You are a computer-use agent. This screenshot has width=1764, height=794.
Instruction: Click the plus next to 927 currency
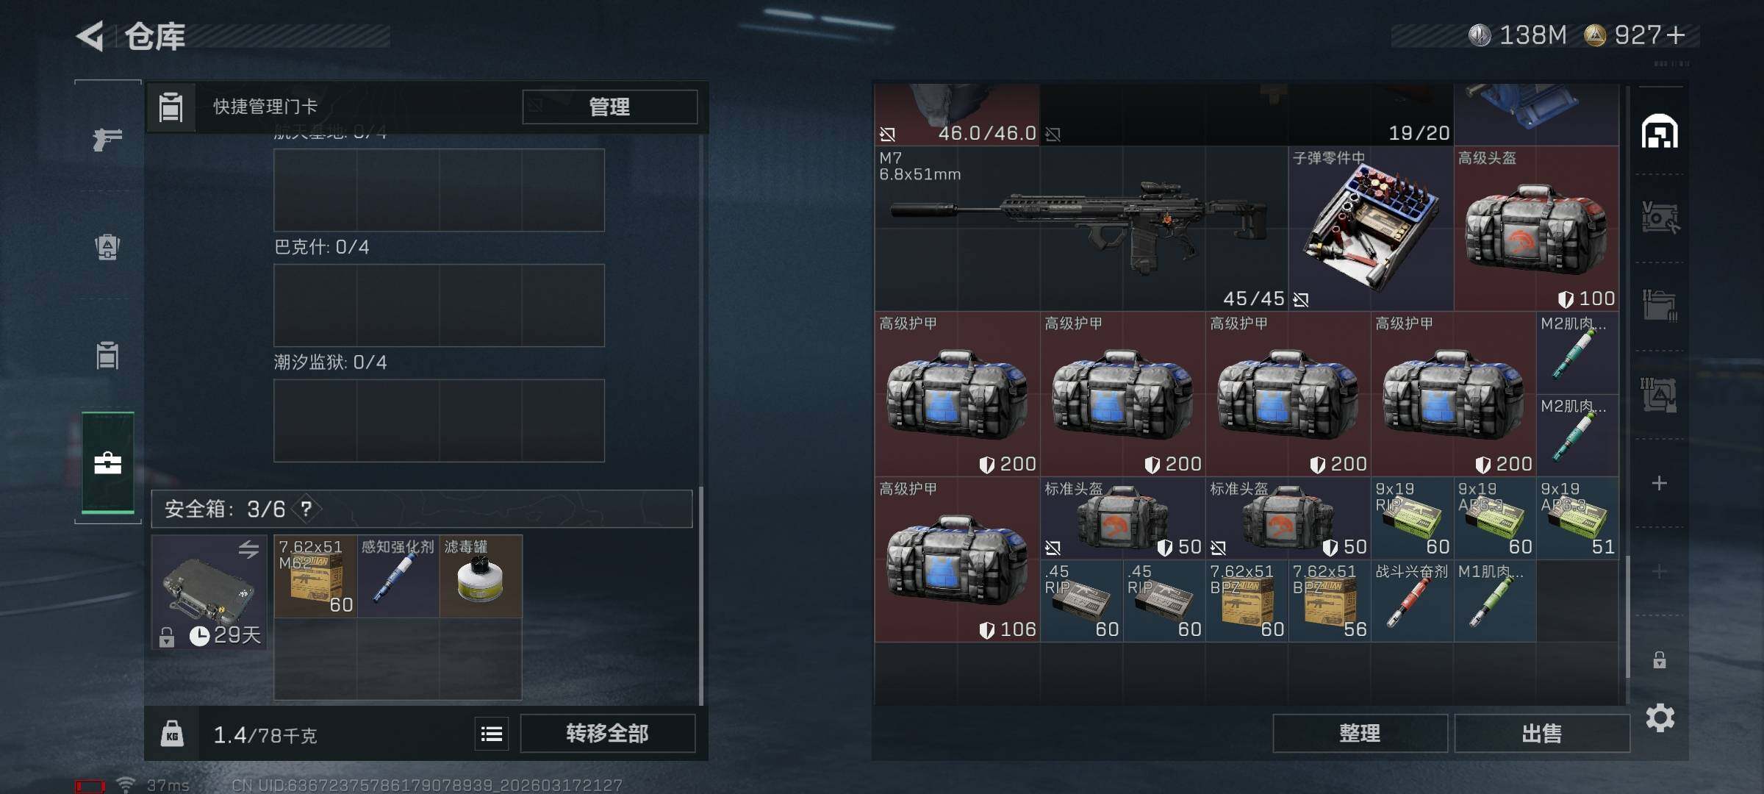(x=1677, y=35)
